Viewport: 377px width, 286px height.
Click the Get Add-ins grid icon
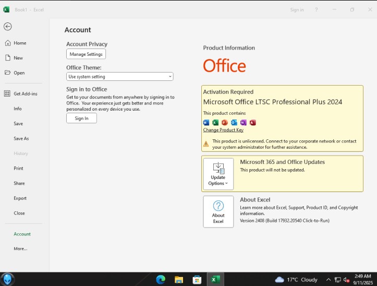tap(7, 93)
